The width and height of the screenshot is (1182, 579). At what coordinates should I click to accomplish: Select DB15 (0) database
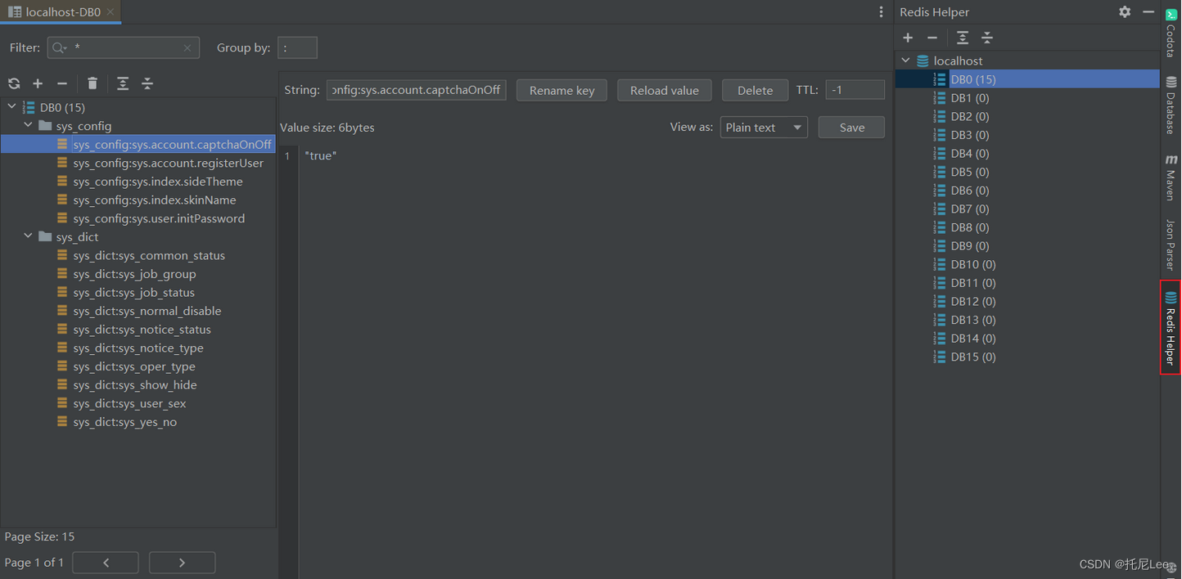[972, 357]
